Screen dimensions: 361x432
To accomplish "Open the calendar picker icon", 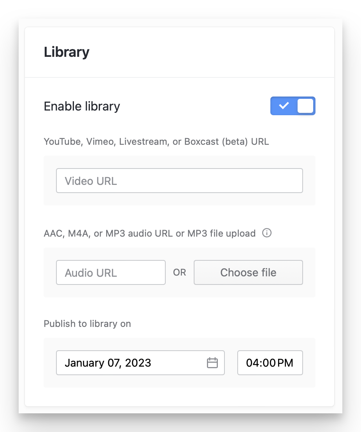I will coord(212,363).
